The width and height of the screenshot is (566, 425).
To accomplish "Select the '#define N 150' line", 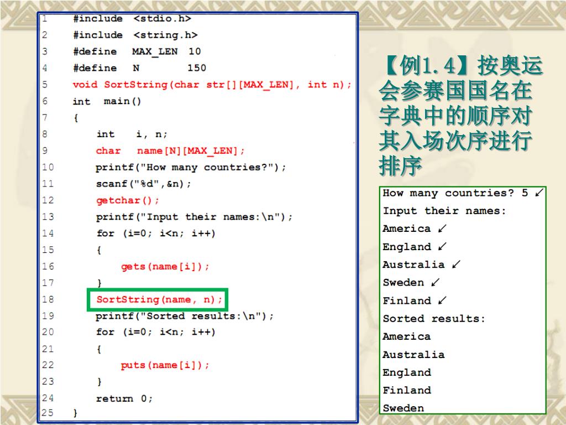I will 140,68.
